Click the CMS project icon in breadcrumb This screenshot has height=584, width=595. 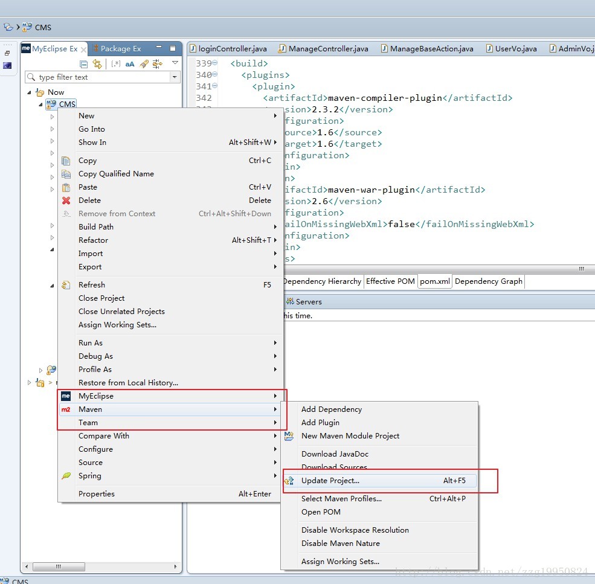(27, 27)
